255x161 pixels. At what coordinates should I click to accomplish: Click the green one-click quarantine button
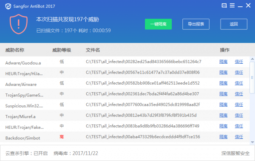(x=158, y=24)
